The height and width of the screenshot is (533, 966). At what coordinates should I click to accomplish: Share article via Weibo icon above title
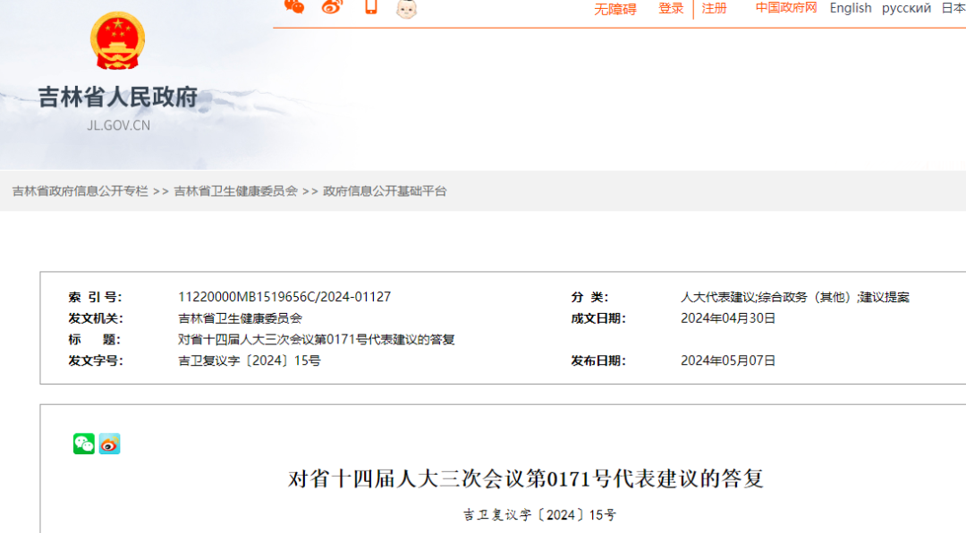tap(110, 444)
